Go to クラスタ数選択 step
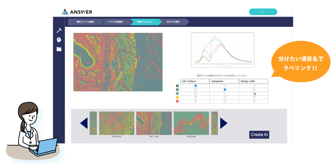The width and height of the screenshot is (332, 164). pyautogui.click(x=116, y=22)
